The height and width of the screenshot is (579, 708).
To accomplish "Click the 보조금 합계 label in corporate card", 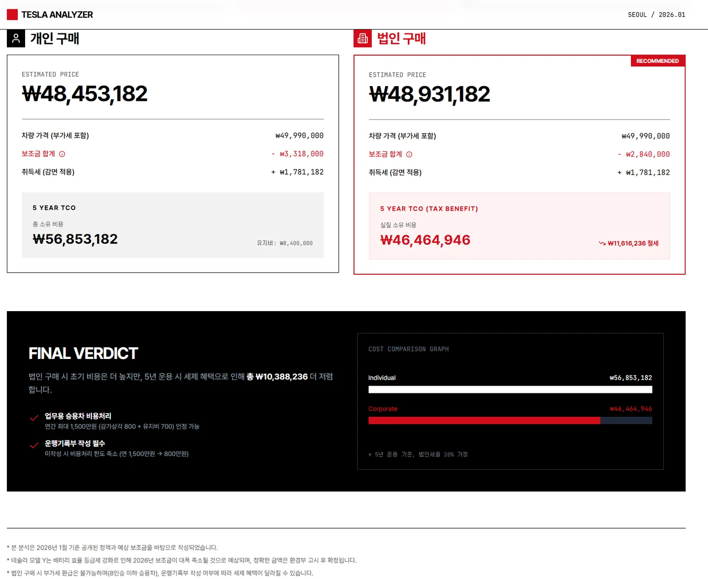I will point(386,154).
